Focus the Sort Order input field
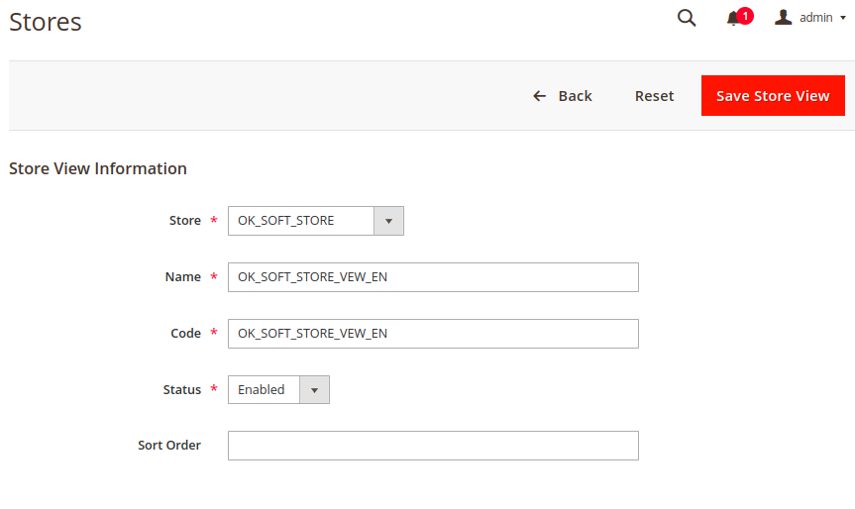Image resolution: width=855 pixels, height=509 pixels. (x=433, y=446)
